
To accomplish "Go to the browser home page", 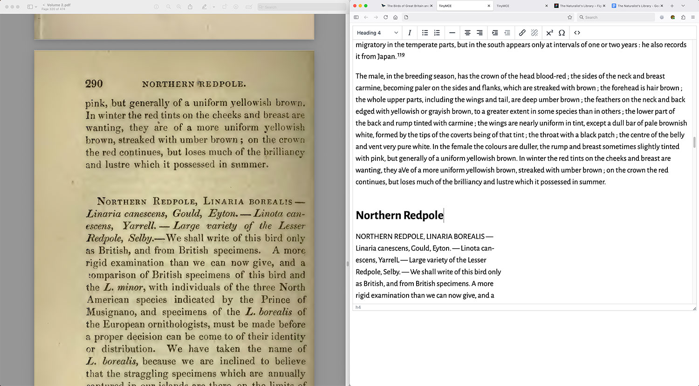I will click(x=395, y=17).
